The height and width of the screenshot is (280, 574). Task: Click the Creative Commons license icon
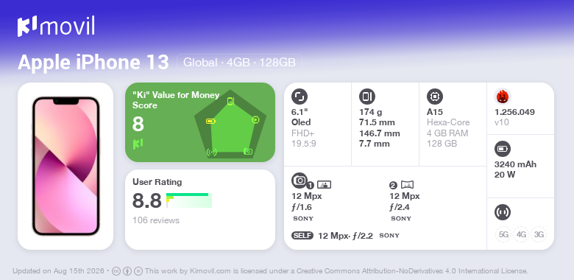coord(116,272)
